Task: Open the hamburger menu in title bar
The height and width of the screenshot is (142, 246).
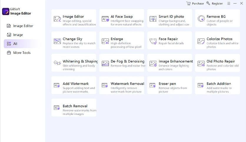Action: pos(229,3)
